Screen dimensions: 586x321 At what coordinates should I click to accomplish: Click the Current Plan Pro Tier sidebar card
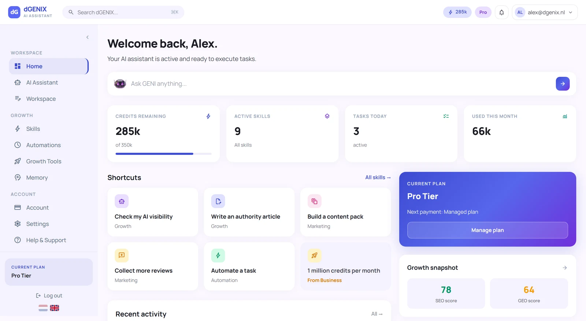point(49,272)
